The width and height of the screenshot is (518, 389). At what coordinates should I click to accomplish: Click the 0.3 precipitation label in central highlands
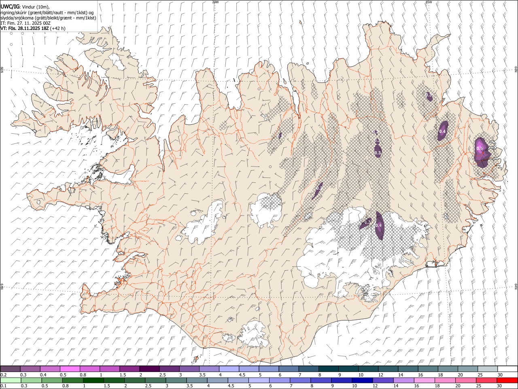(378, 153)
